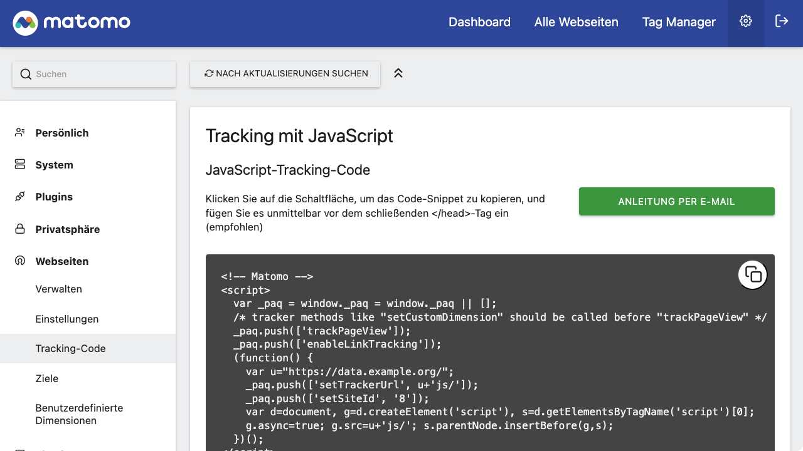Click the code line with setSiteId '8'
803x451 pixels.
[x=338, y=398]
